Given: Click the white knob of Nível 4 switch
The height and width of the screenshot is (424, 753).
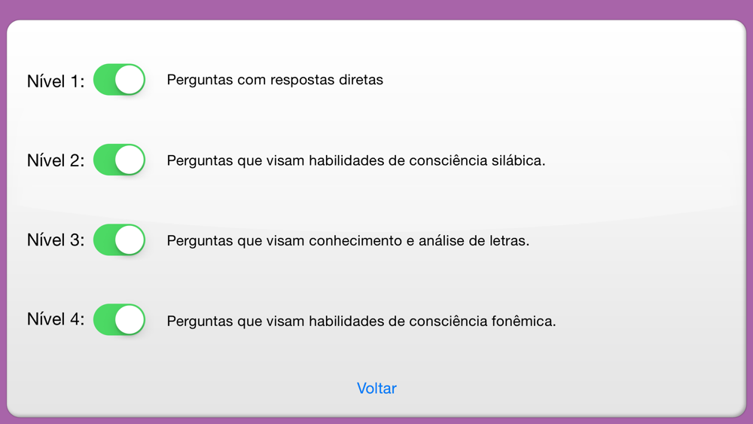Looking at the screenshot, I should (x=130, y=319).
